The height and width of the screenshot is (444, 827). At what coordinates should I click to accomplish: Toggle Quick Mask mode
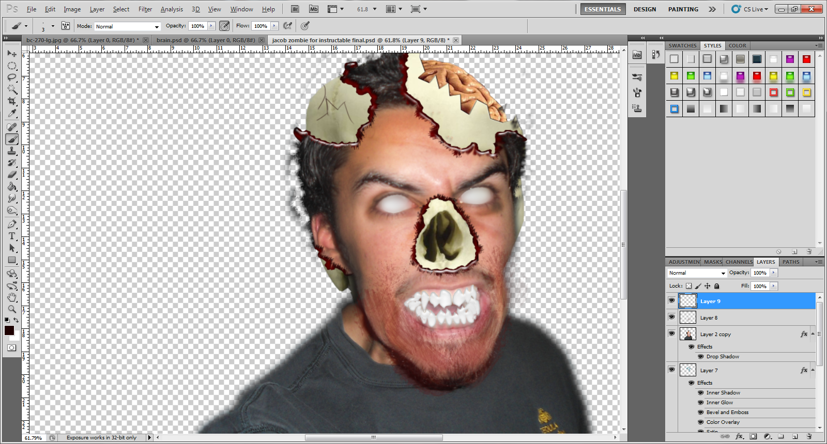click(x=11, y=347)
